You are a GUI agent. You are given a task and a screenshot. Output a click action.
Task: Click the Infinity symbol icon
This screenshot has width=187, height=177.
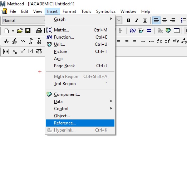click(23, 41)
